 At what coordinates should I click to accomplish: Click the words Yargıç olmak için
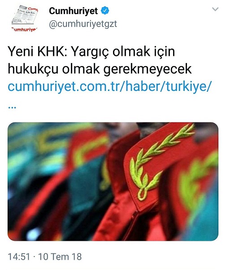click(x=123, y=52)
